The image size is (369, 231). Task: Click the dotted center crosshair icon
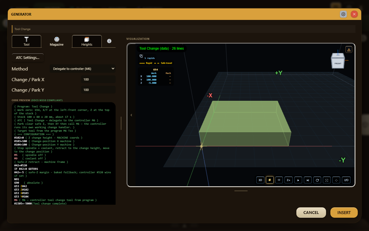click(336, 180)
